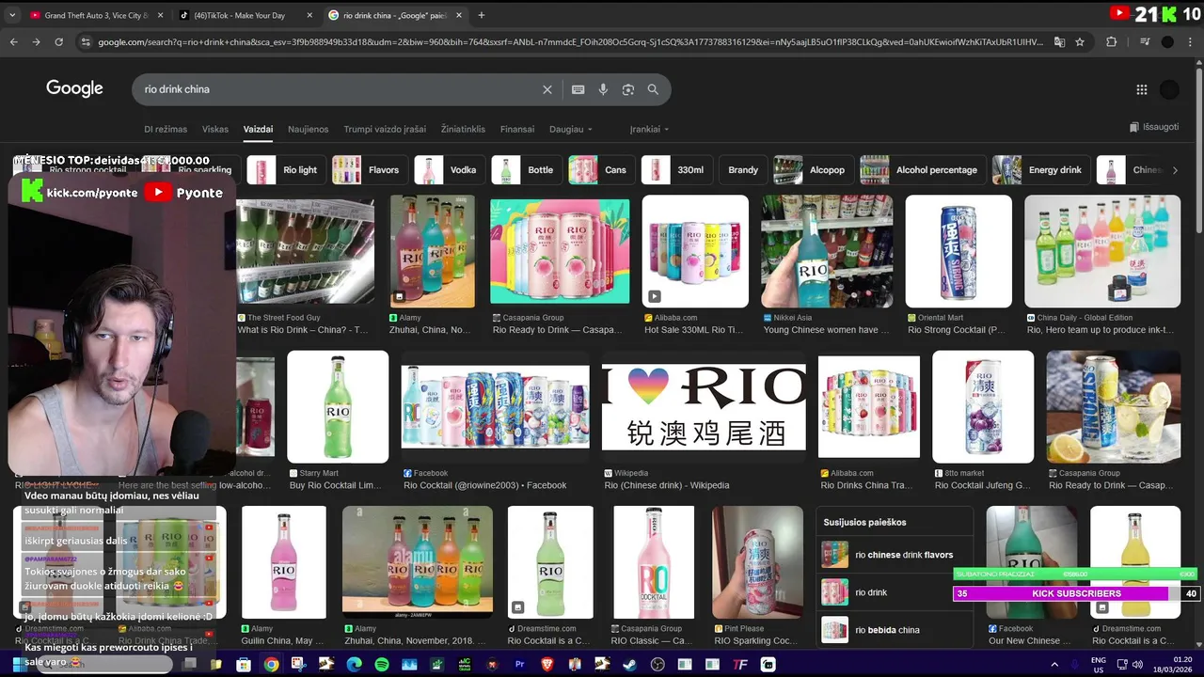Screen dimensions: 1204x677
Task: Start voice search with the microphone icon
Action: pos(603,89)
